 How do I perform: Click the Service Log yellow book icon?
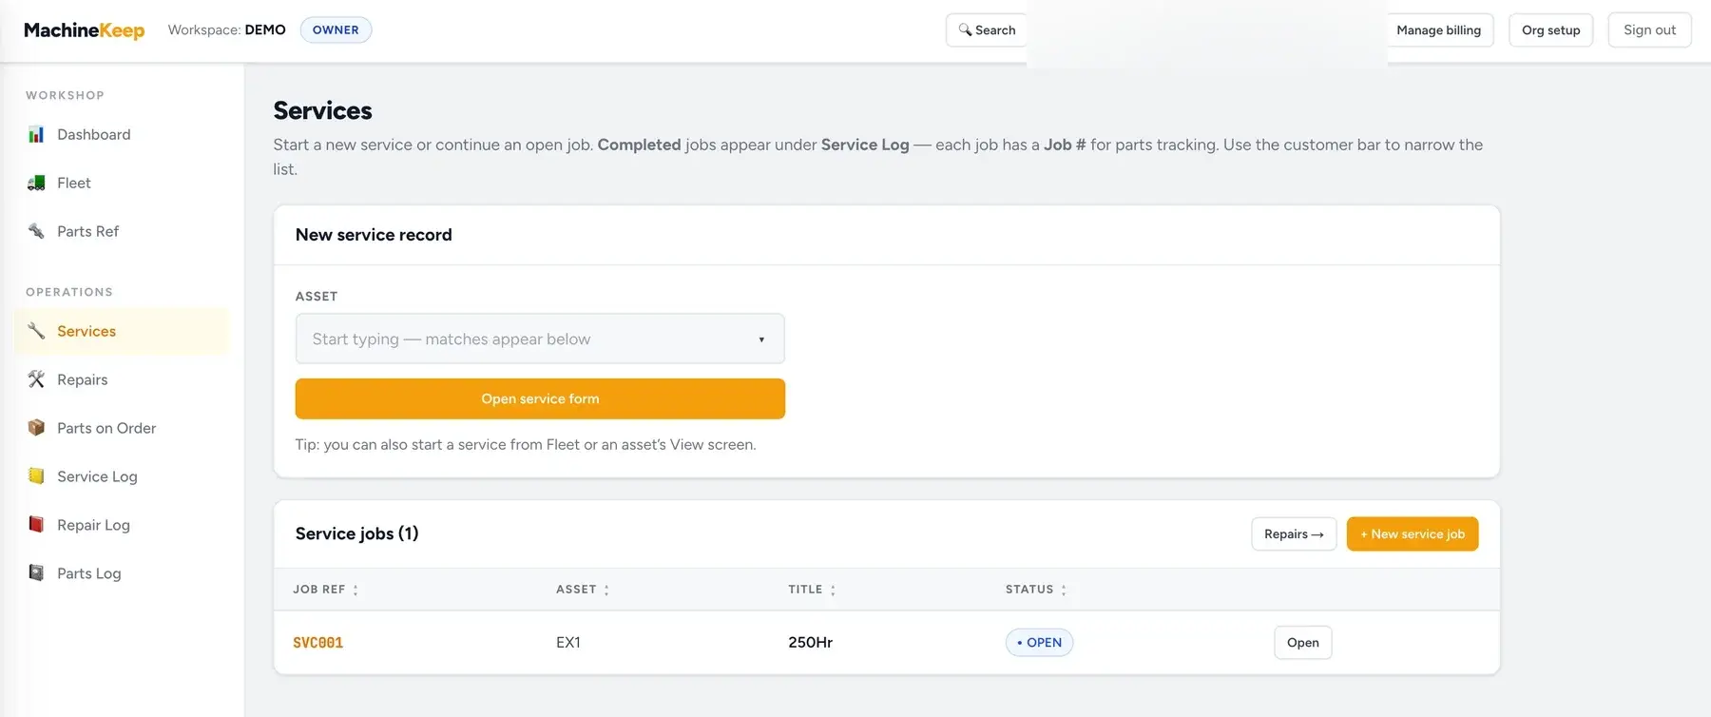36,476
